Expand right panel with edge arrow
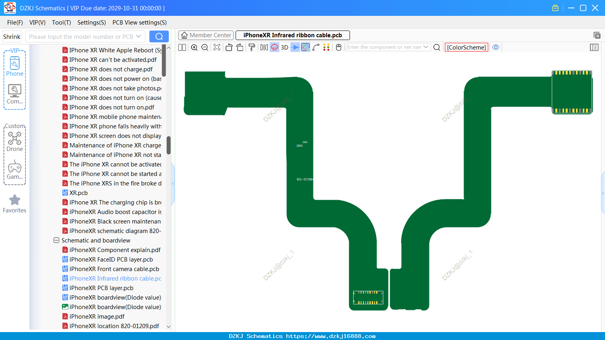The image size is (605, 340). (603, 193)
